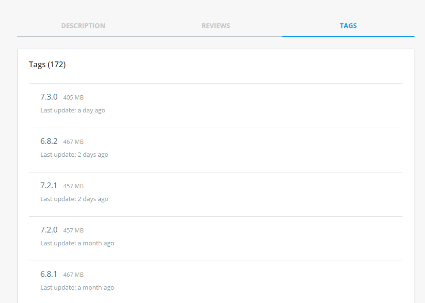Click the 457 MB size beside 7.2.1
The image size is (425, 303).
pyautogui.click(x=73, y=186)
